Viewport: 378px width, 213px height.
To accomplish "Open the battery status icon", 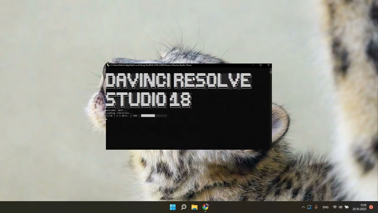I will (x=347, y=207).
